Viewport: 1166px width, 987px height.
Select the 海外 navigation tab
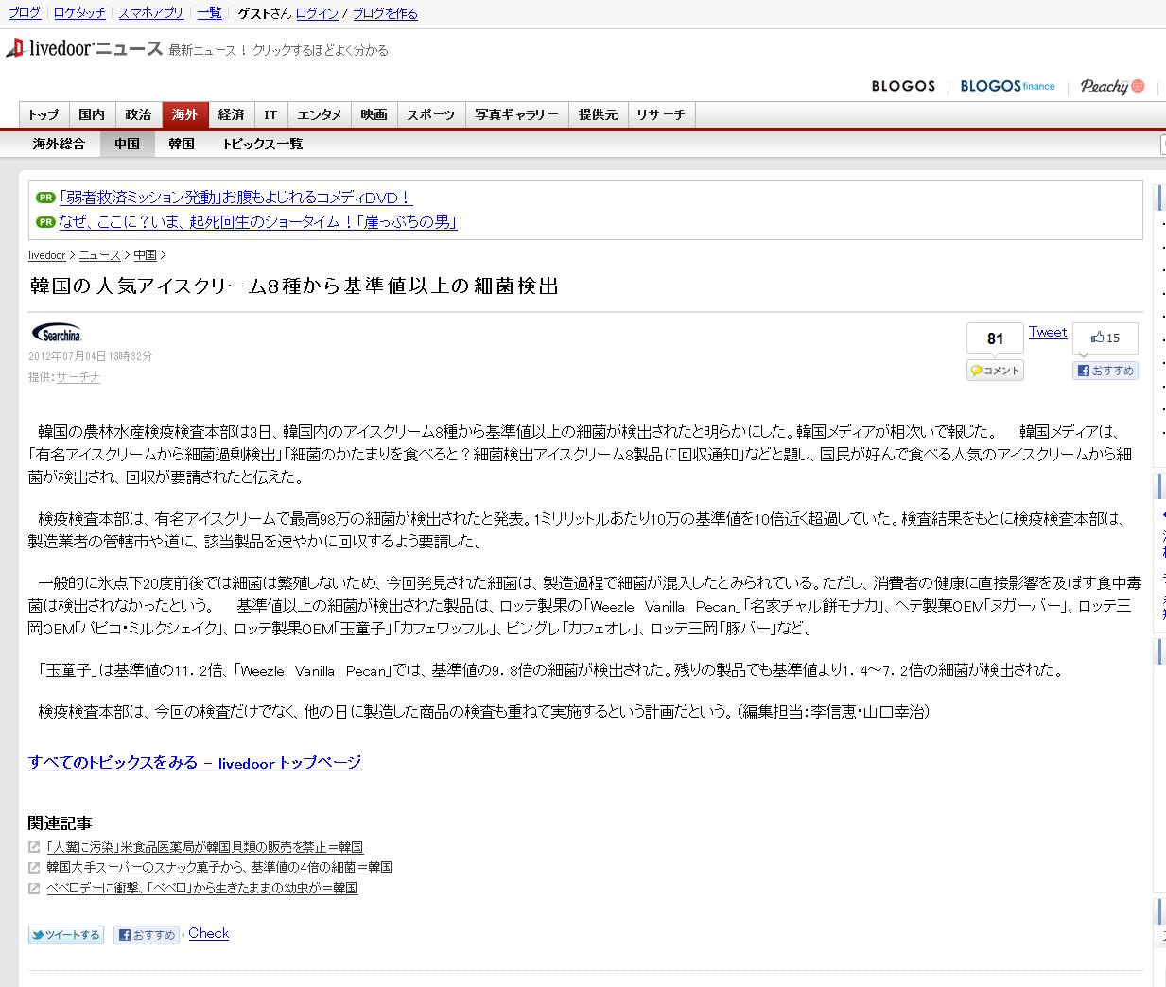coord(185,114)
